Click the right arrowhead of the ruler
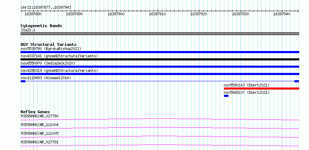This screenshot has height=150, width=309. click(x=298, y=11)
